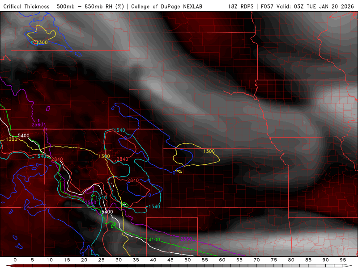
Task: Click the "Valid: 03Z TUE JAN 20 2026" timestamp
Action: [315, 6]
